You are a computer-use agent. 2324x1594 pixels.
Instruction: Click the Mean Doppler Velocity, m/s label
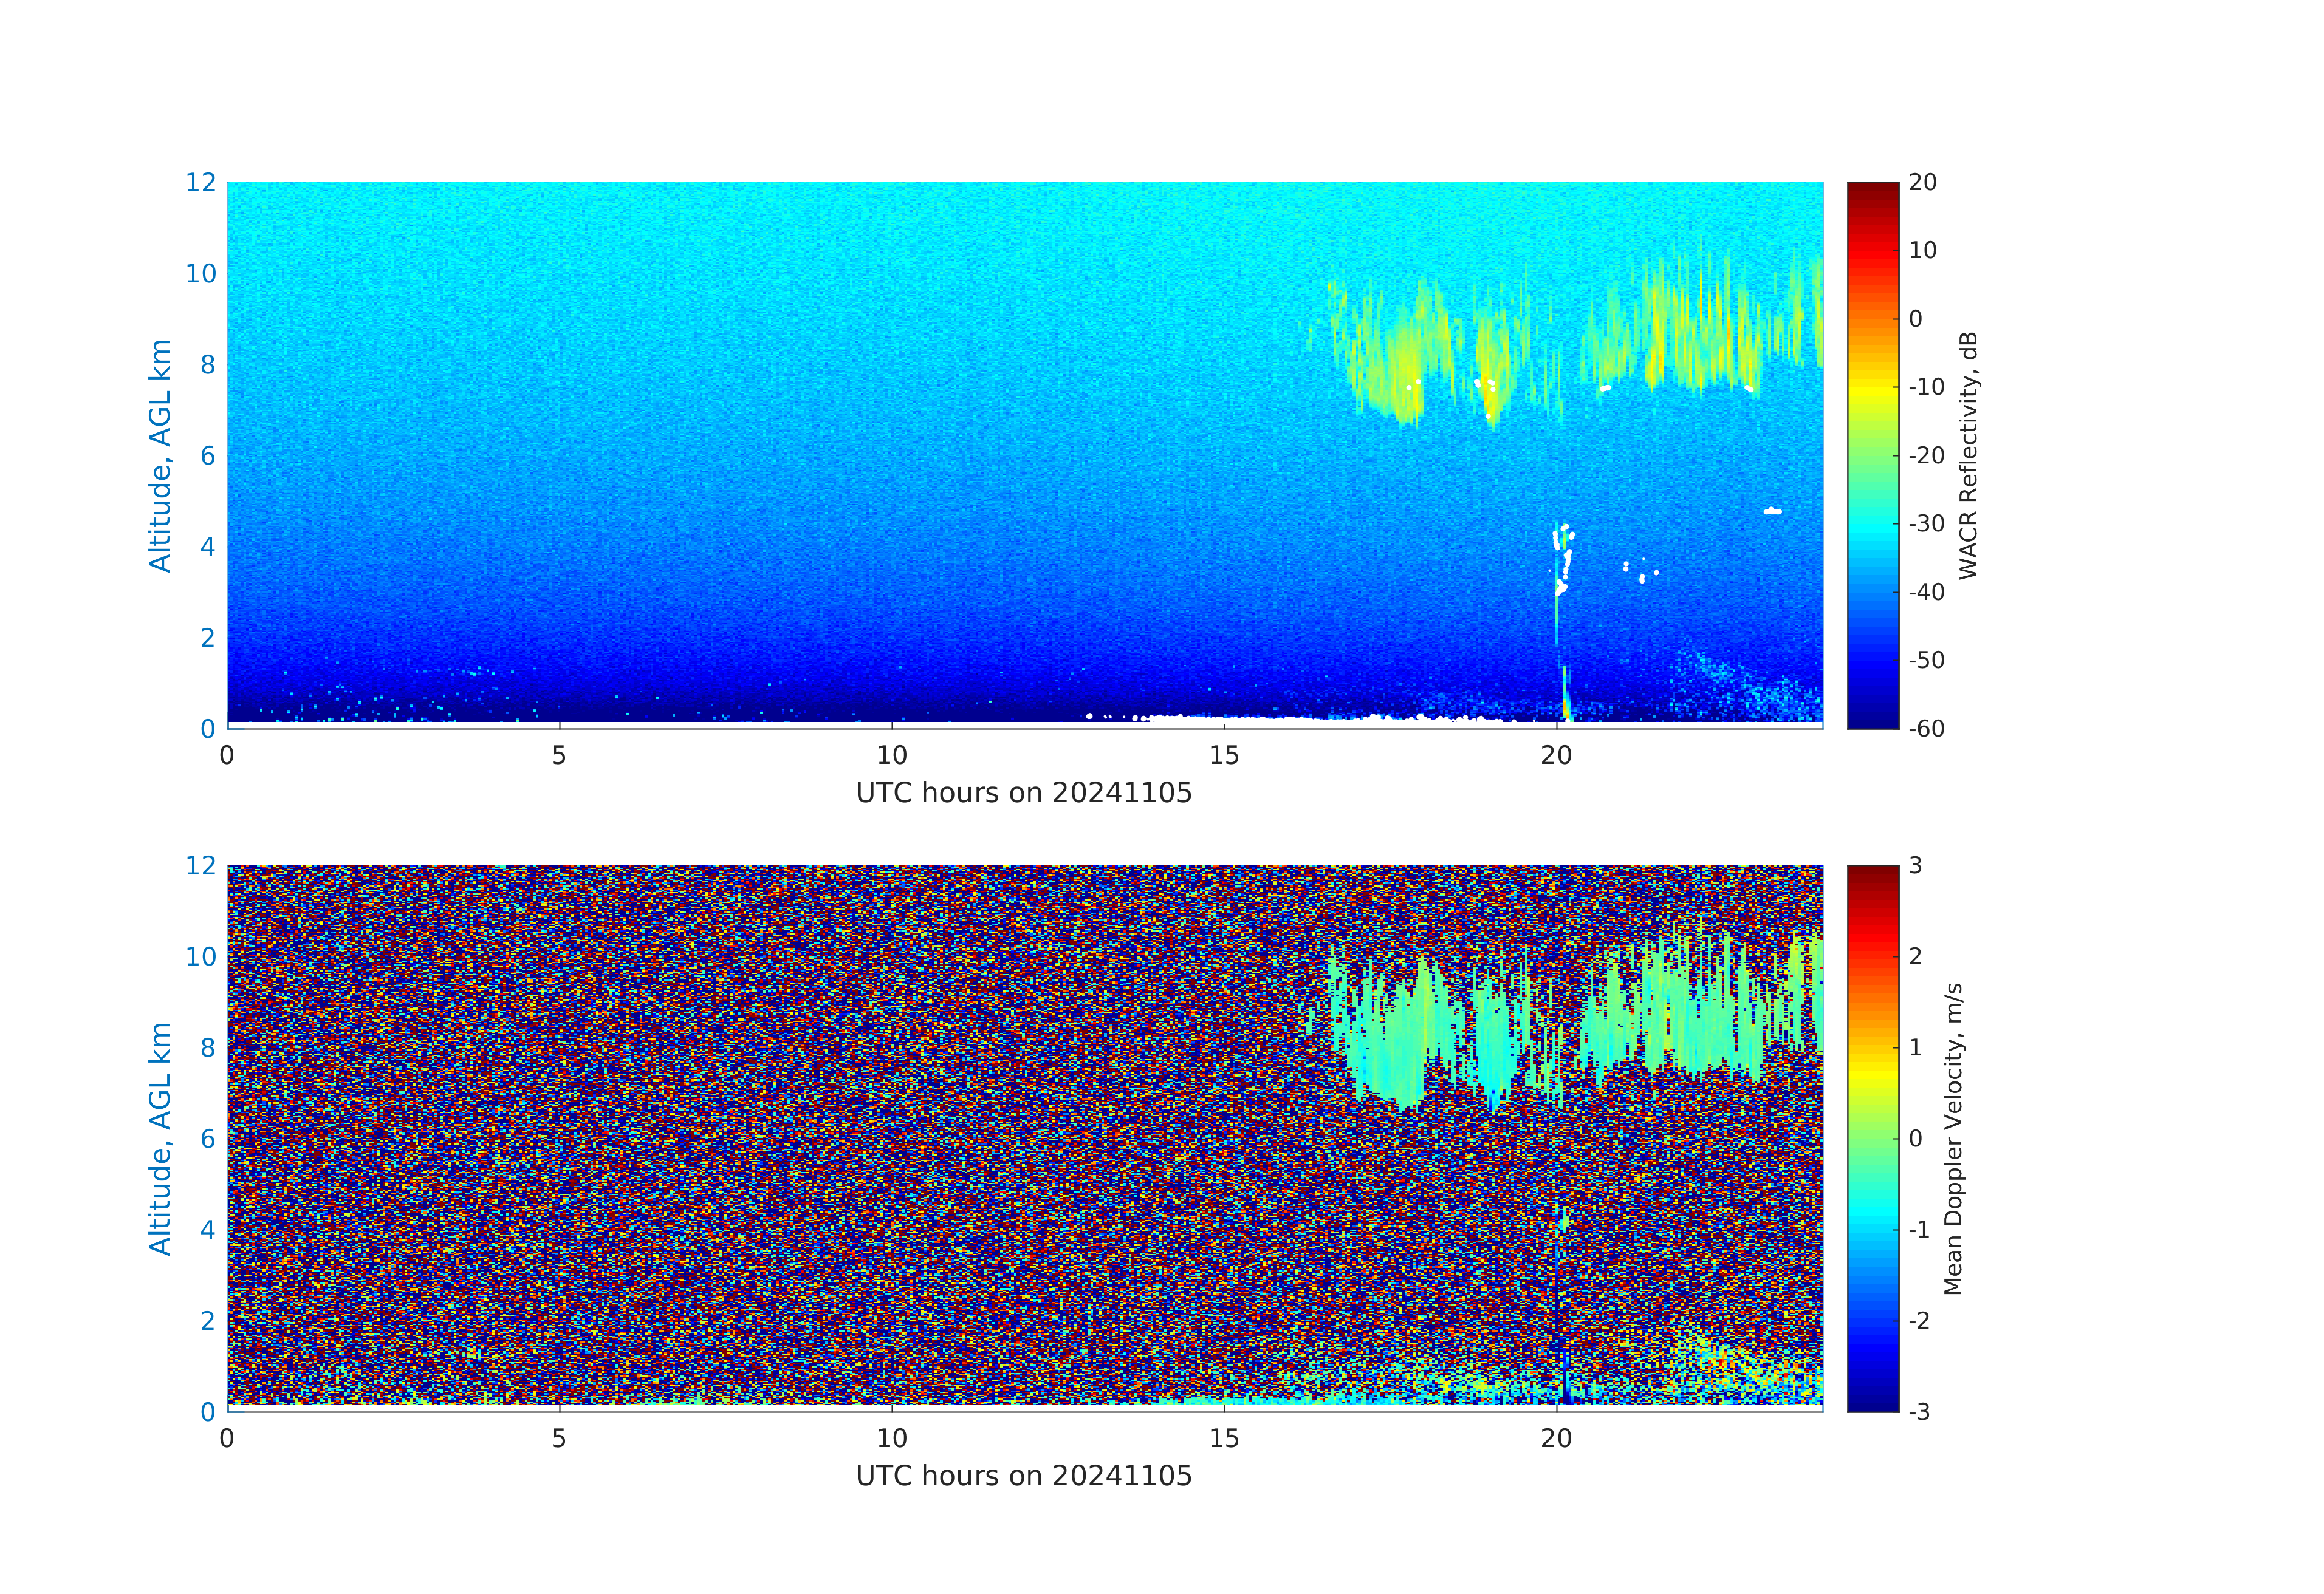point(1953,1139)
